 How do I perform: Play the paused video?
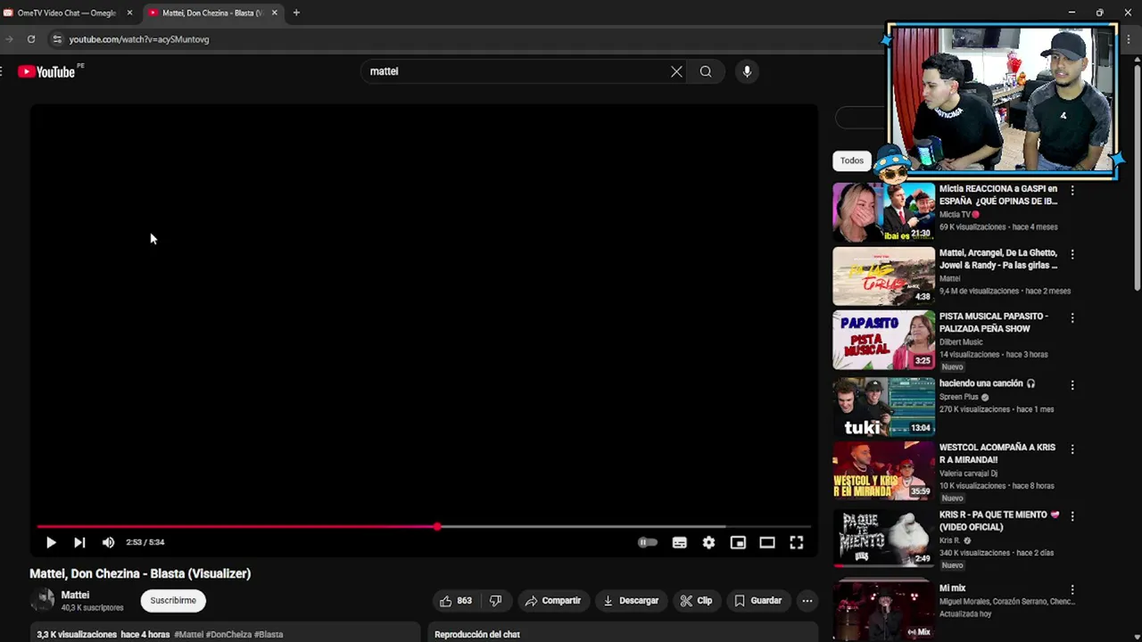coord(51,542)
